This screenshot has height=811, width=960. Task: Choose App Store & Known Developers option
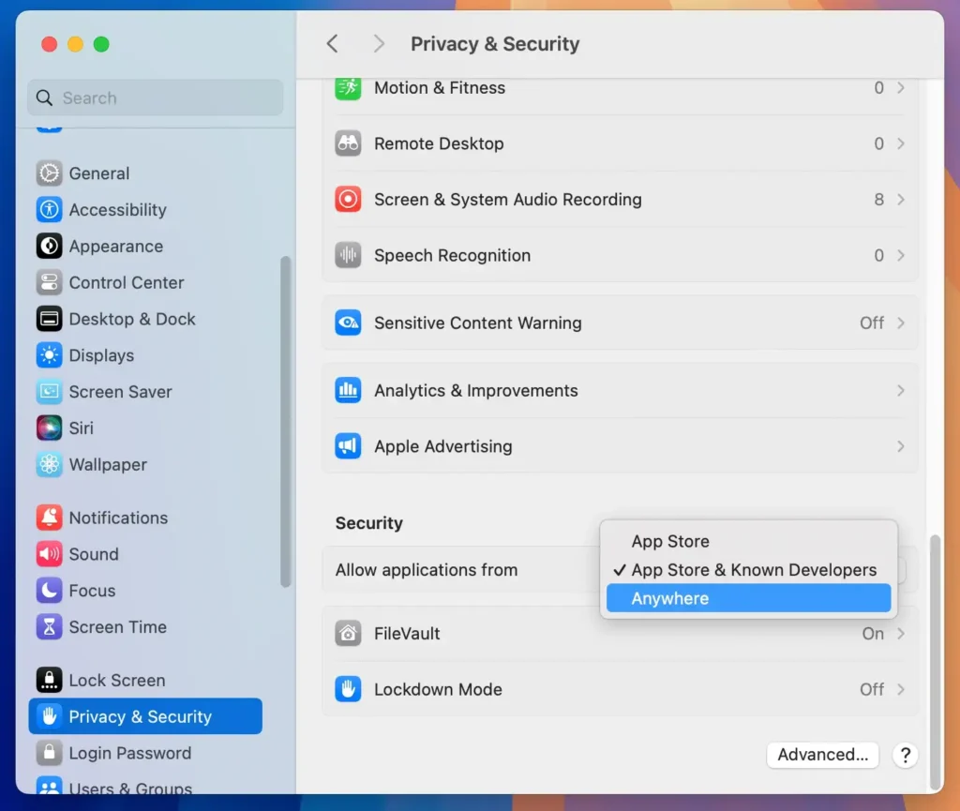(x=748, y=570)
